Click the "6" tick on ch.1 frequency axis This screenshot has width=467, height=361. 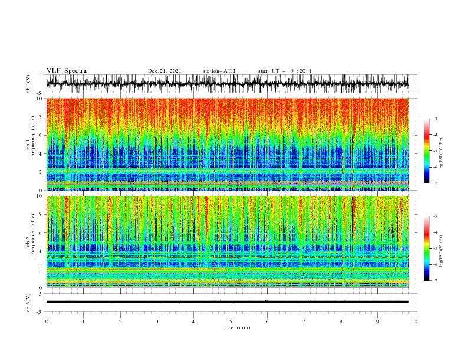pos(41,135)
